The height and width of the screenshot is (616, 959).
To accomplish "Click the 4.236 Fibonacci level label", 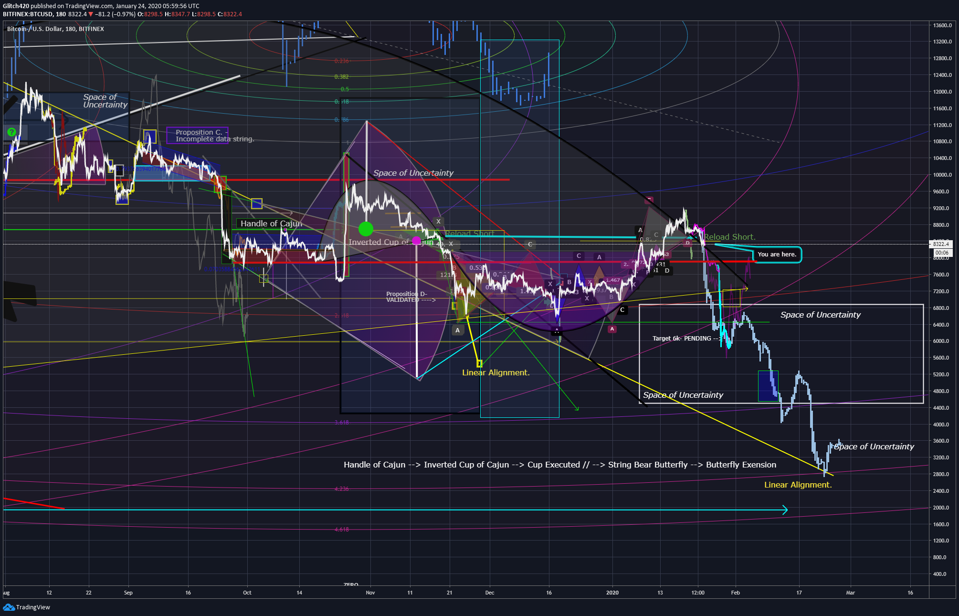I will pos(342,489).
